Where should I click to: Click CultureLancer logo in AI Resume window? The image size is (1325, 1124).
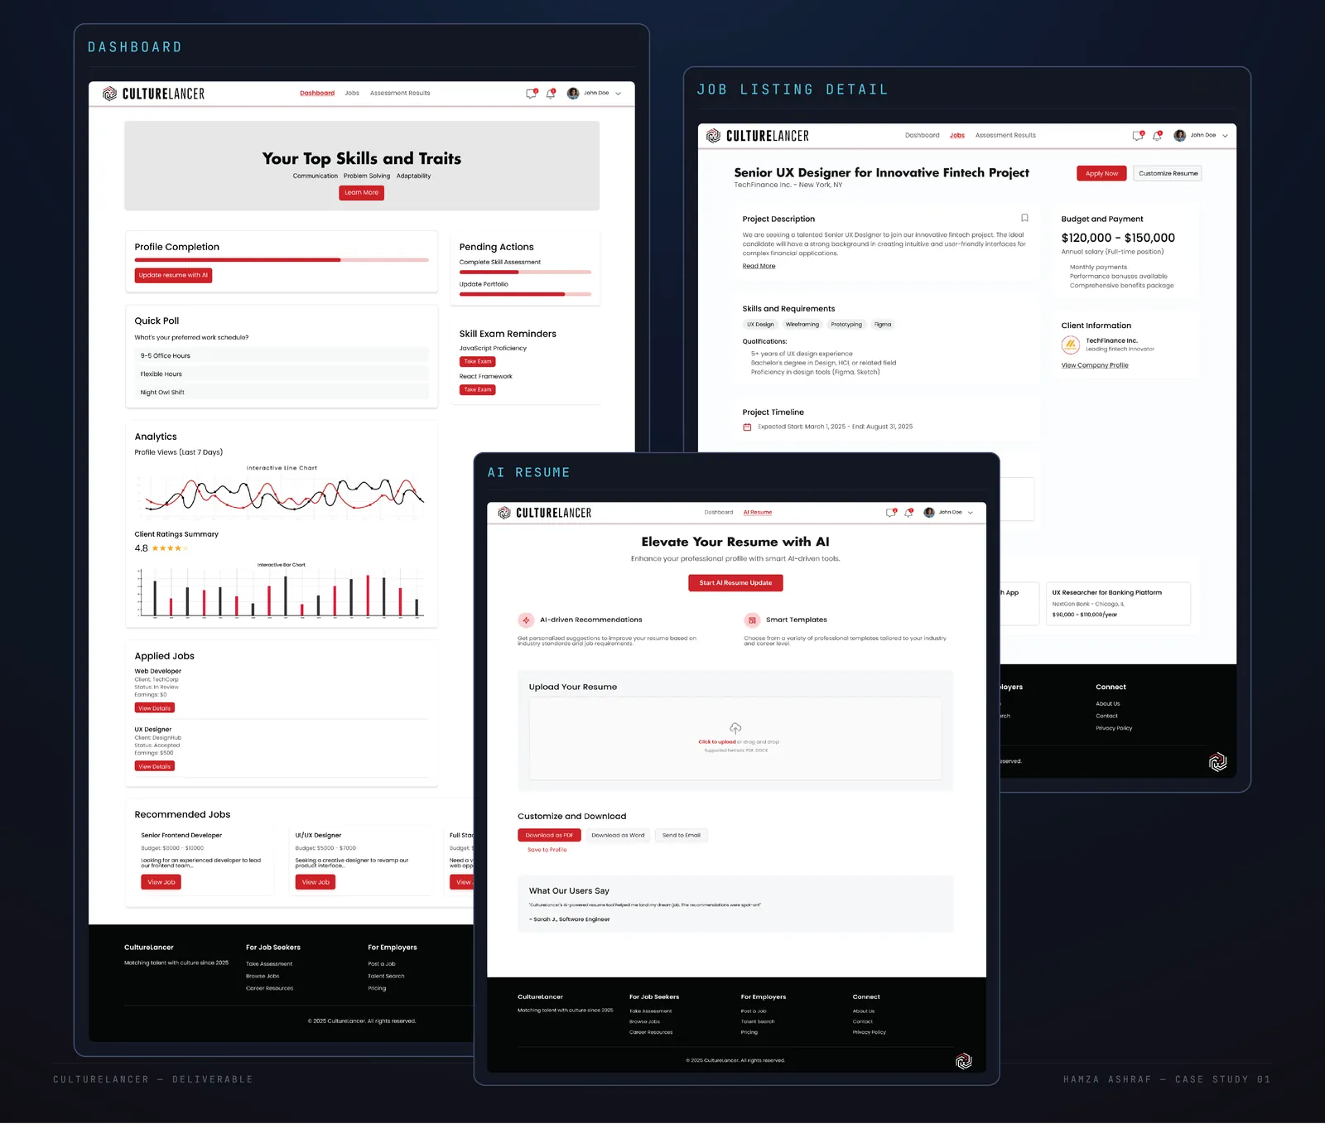pos(545,513)
